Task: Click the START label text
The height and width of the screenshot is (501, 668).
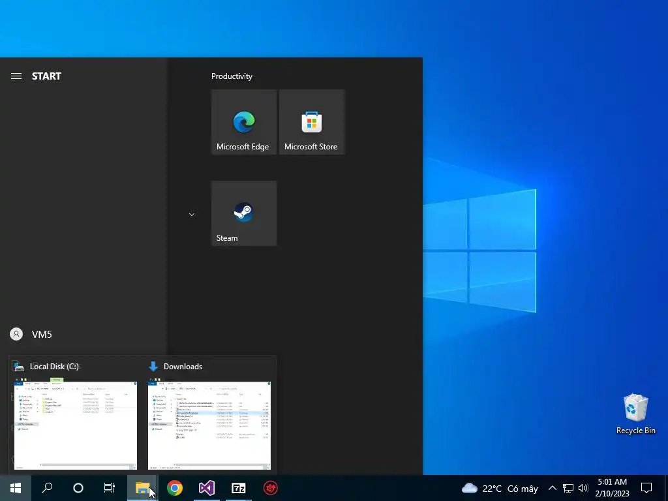Action: [x=46, y=76]
